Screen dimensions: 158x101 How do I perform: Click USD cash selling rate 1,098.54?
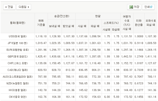click(x=95, y=36)
